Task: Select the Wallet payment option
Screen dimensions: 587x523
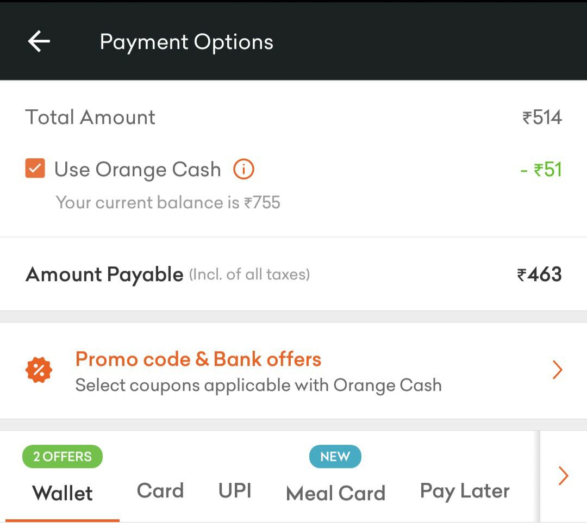Action: tap(62, 493)
